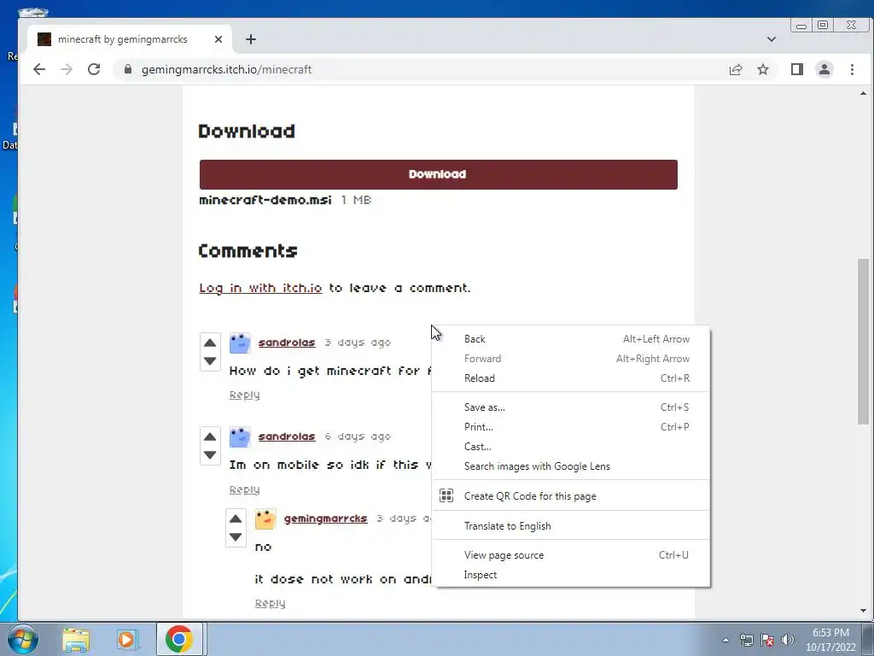Screen dimensions: 874x656
Task: Select Search images with Google Lens
Action: pos(571,466)
